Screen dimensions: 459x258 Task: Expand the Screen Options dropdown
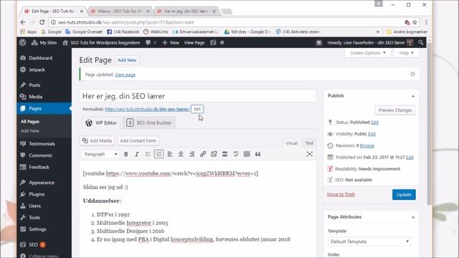368,53
